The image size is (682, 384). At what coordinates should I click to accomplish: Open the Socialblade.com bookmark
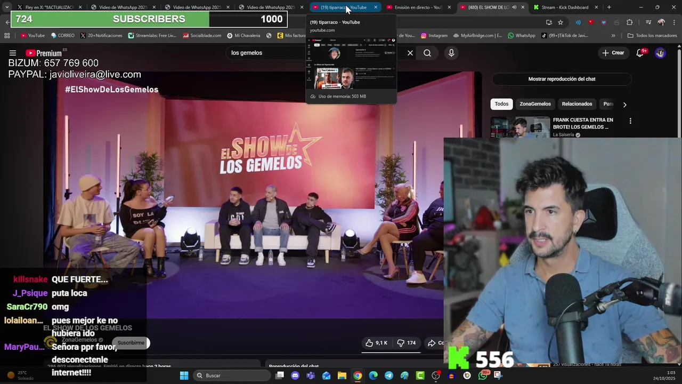pos(202,36)
